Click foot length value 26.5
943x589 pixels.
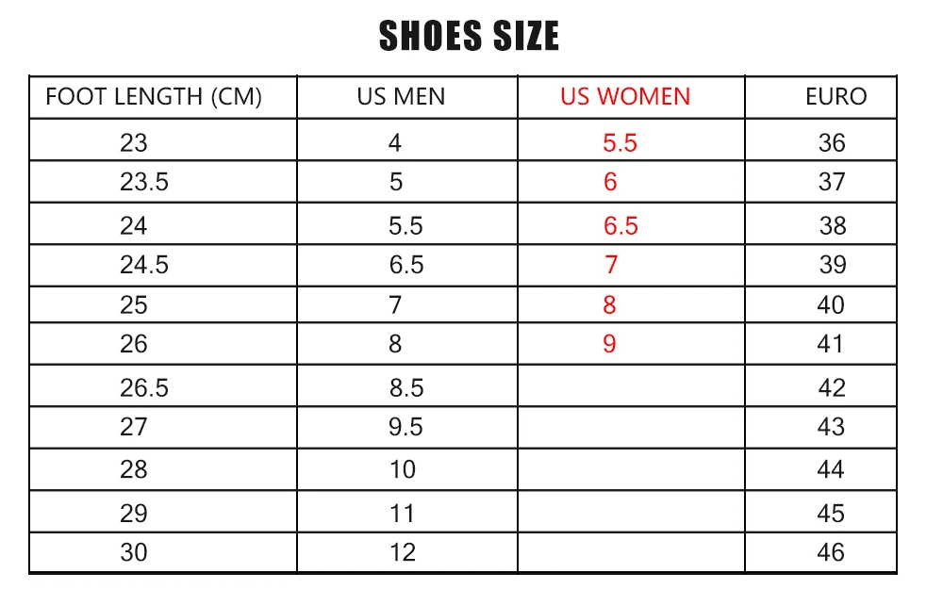tap(144, 388)
